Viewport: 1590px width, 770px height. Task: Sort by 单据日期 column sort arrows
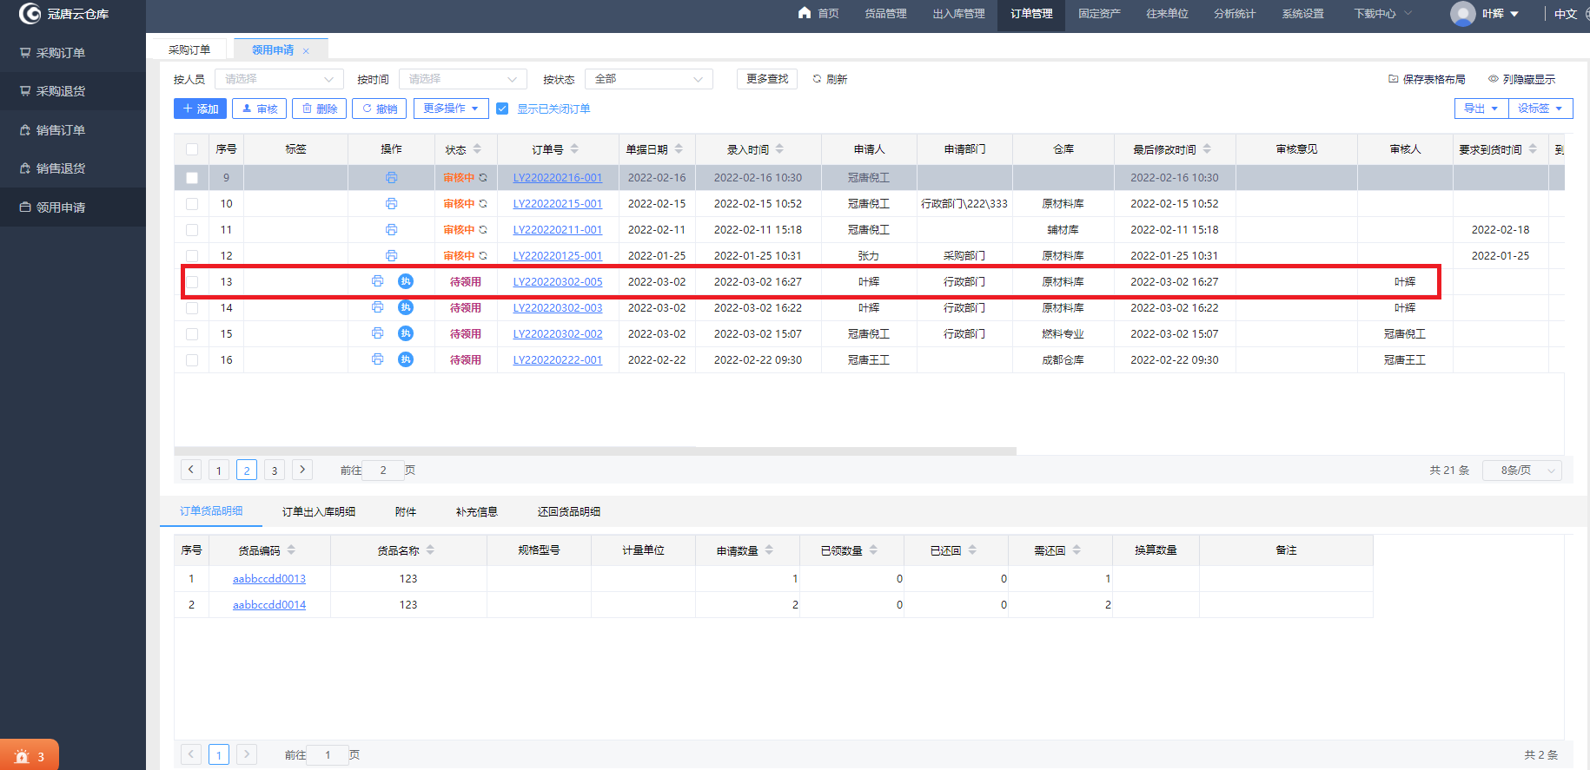tap(679, 149)
